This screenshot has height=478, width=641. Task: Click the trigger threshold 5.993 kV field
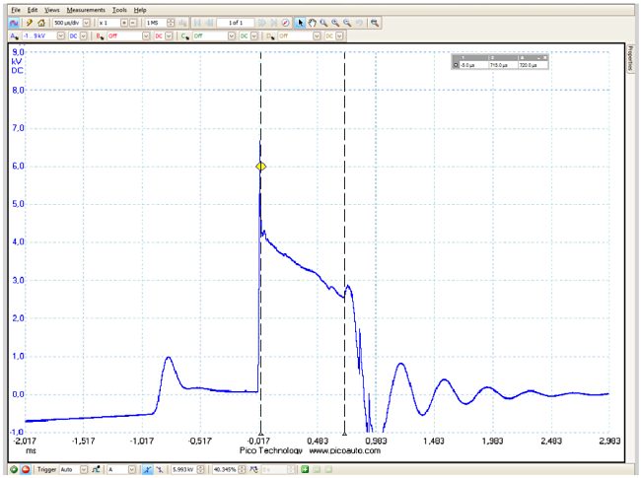click(x=184, y=470)
